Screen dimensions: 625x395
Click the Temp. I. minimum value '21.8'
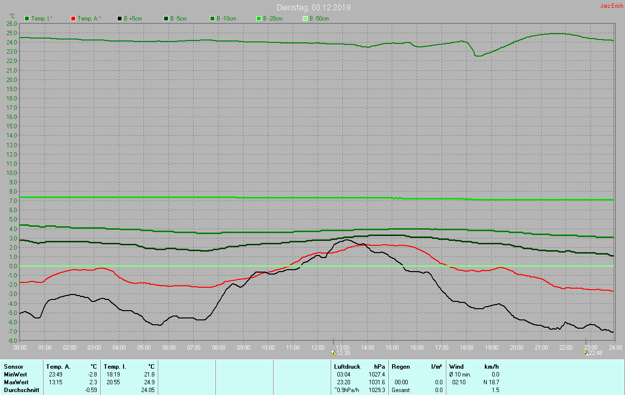pos(149,374)
